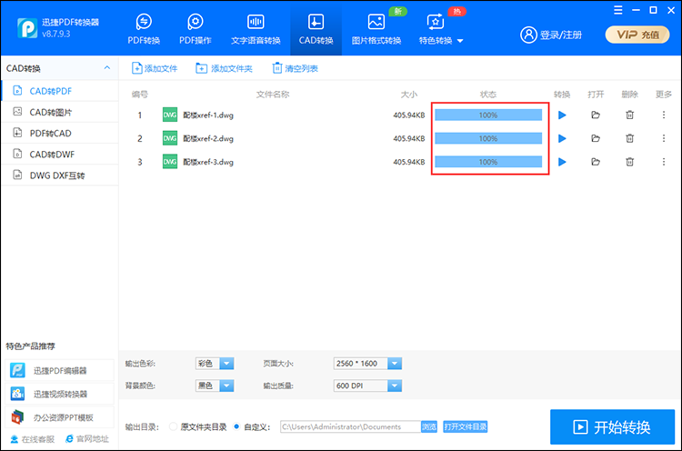
Task: Select 自定义 output directory radio button
Action: tap(236, 426)
